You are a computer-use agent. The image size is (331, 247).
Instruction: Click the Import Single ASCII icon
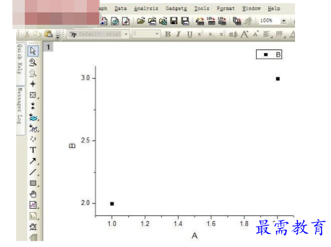tap(211, 21)
